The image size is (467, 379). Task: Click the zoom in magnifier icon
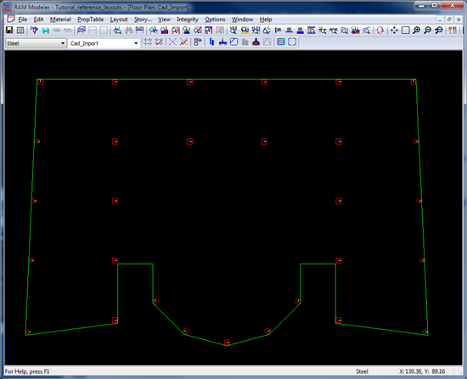[x=416, y=30]
